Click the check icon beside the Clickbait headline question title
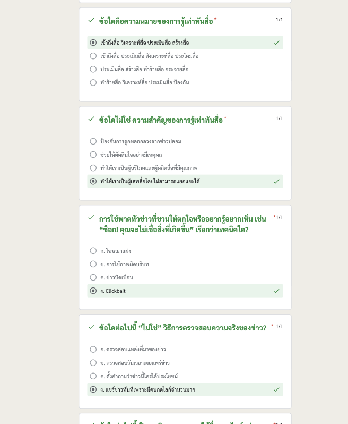This screenshot has height=424, width=348. pos(91,217)
